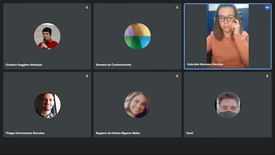Select Gustavo Ruggiero Marques's profile picture
This screenshot has width=275, height=155.
pyautogui.click(x=47, y=36)
